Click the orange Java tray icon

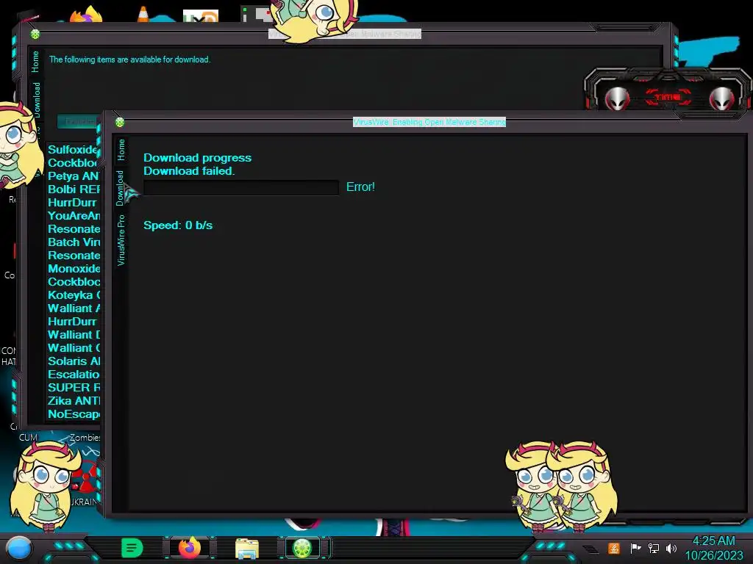(614, 548)
